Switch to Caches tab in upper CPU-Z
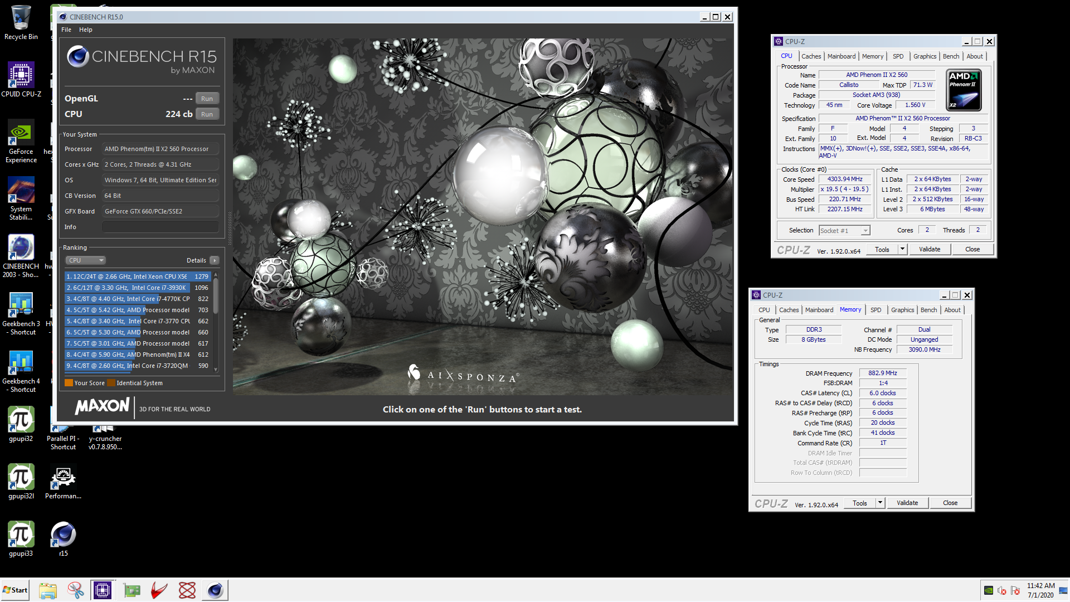The image size is (1070, 602). coord(811,56)
